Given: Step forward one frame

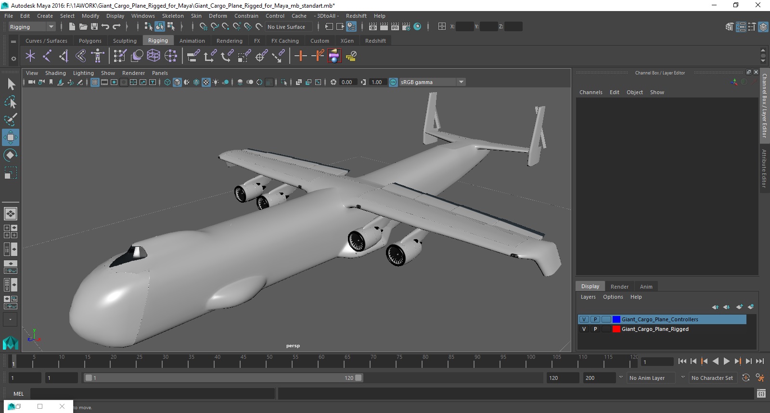Looking at the screenshot, I should point(749,361).
